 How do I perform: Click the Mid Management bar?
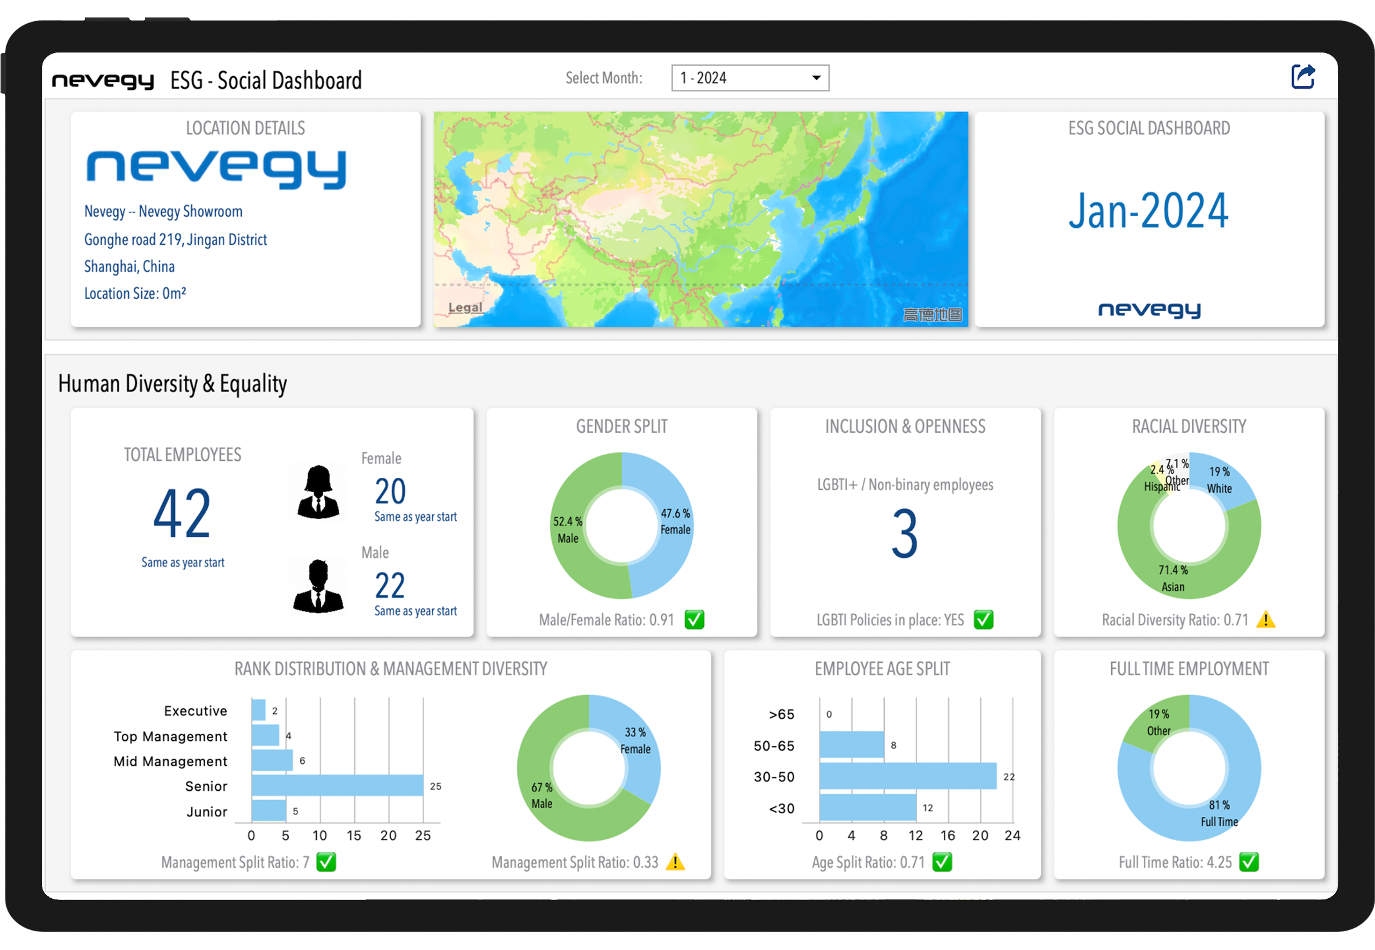click(272, 760)
